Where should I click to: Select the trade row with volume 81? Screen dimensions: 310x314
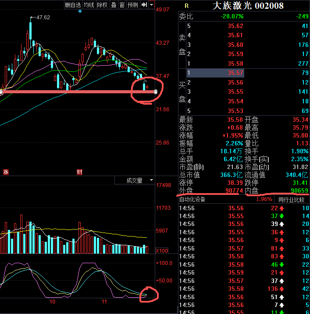click(244, 248)
